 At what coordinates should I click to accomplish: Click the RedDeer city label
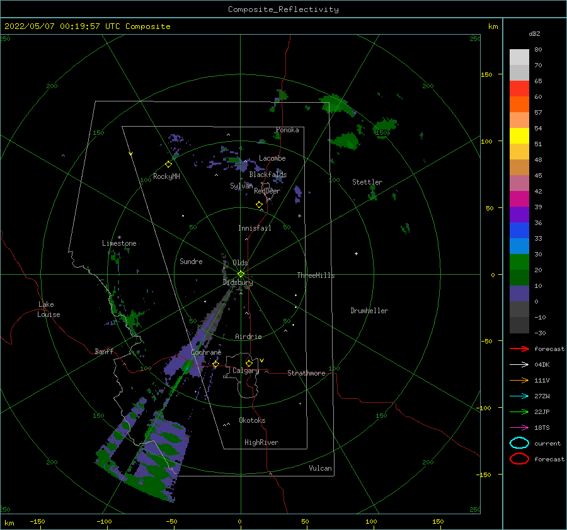(x=267, y=191)
